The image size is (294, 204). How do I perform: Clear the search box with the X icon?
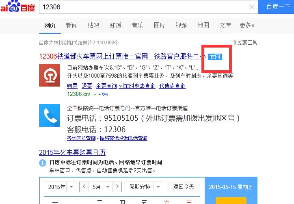pos(252,7)
